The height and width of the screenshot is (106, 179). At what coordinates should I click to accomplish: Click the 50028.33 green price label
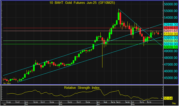[x=170, y=47]
